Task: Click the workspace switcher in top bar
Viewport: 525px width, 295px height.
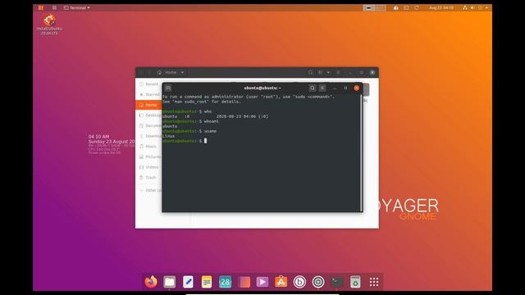Action: pos(374,7)
